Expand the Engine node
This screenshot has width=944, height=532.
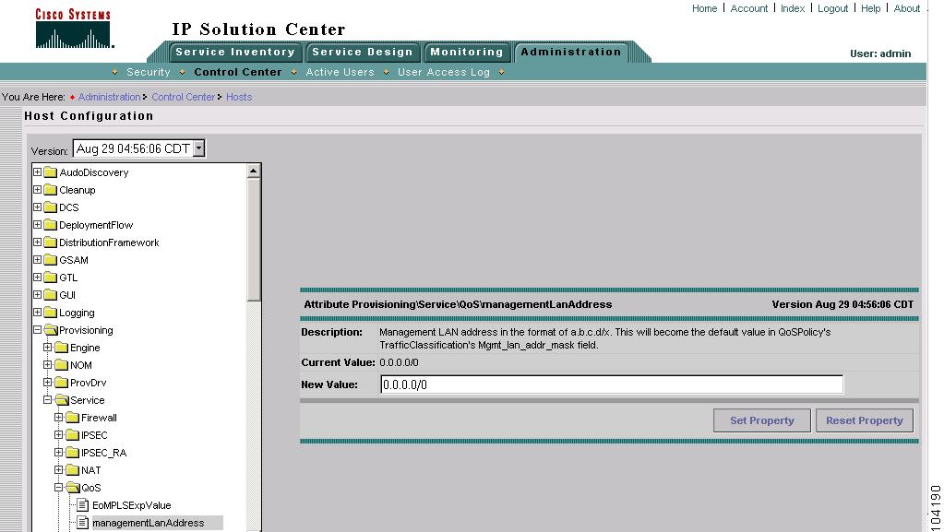click(x=48, y=348)
